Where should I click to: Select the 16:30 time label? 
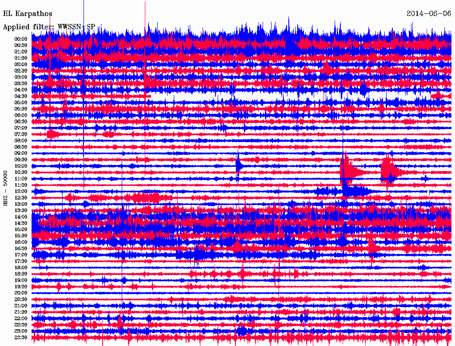pos(21,249)
